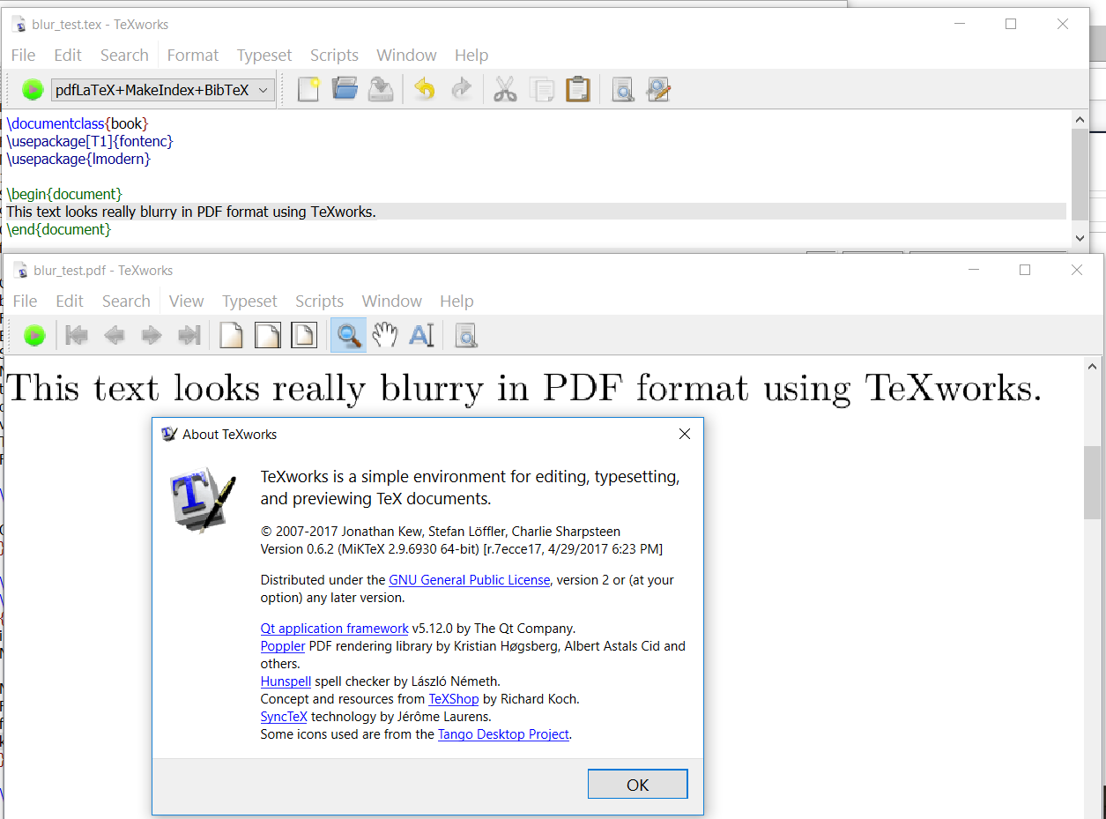Close the About TeXworks dialog
Screen dimensions: 1106x819
[x=684, y=434]
